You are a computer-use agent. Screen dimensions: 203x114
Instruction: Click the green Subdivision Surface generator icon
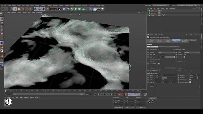coord(72,9)
